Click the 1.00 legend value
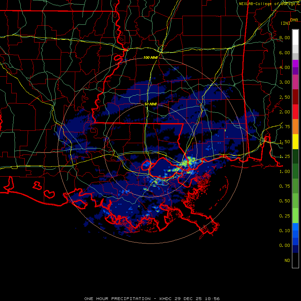The height and width of the screenshot is (301, 301). click(x=285, y=172)
